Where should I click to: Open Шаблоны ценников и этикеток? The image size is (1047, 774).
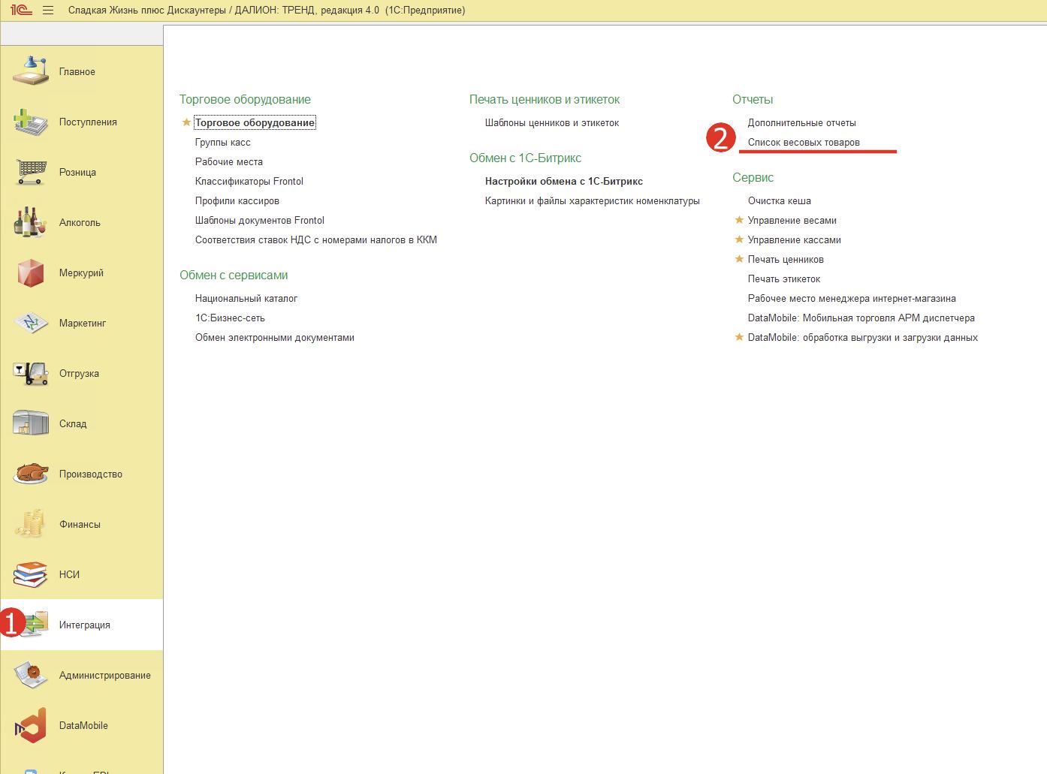(x=552, y=122)
